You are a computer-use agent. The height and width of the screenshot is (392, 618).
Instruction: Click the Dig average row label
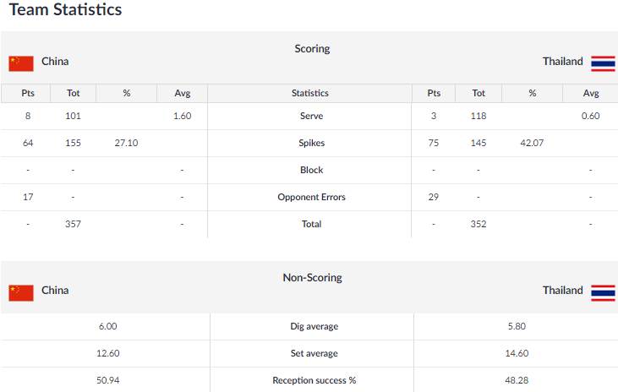click(x=314, y=327)
